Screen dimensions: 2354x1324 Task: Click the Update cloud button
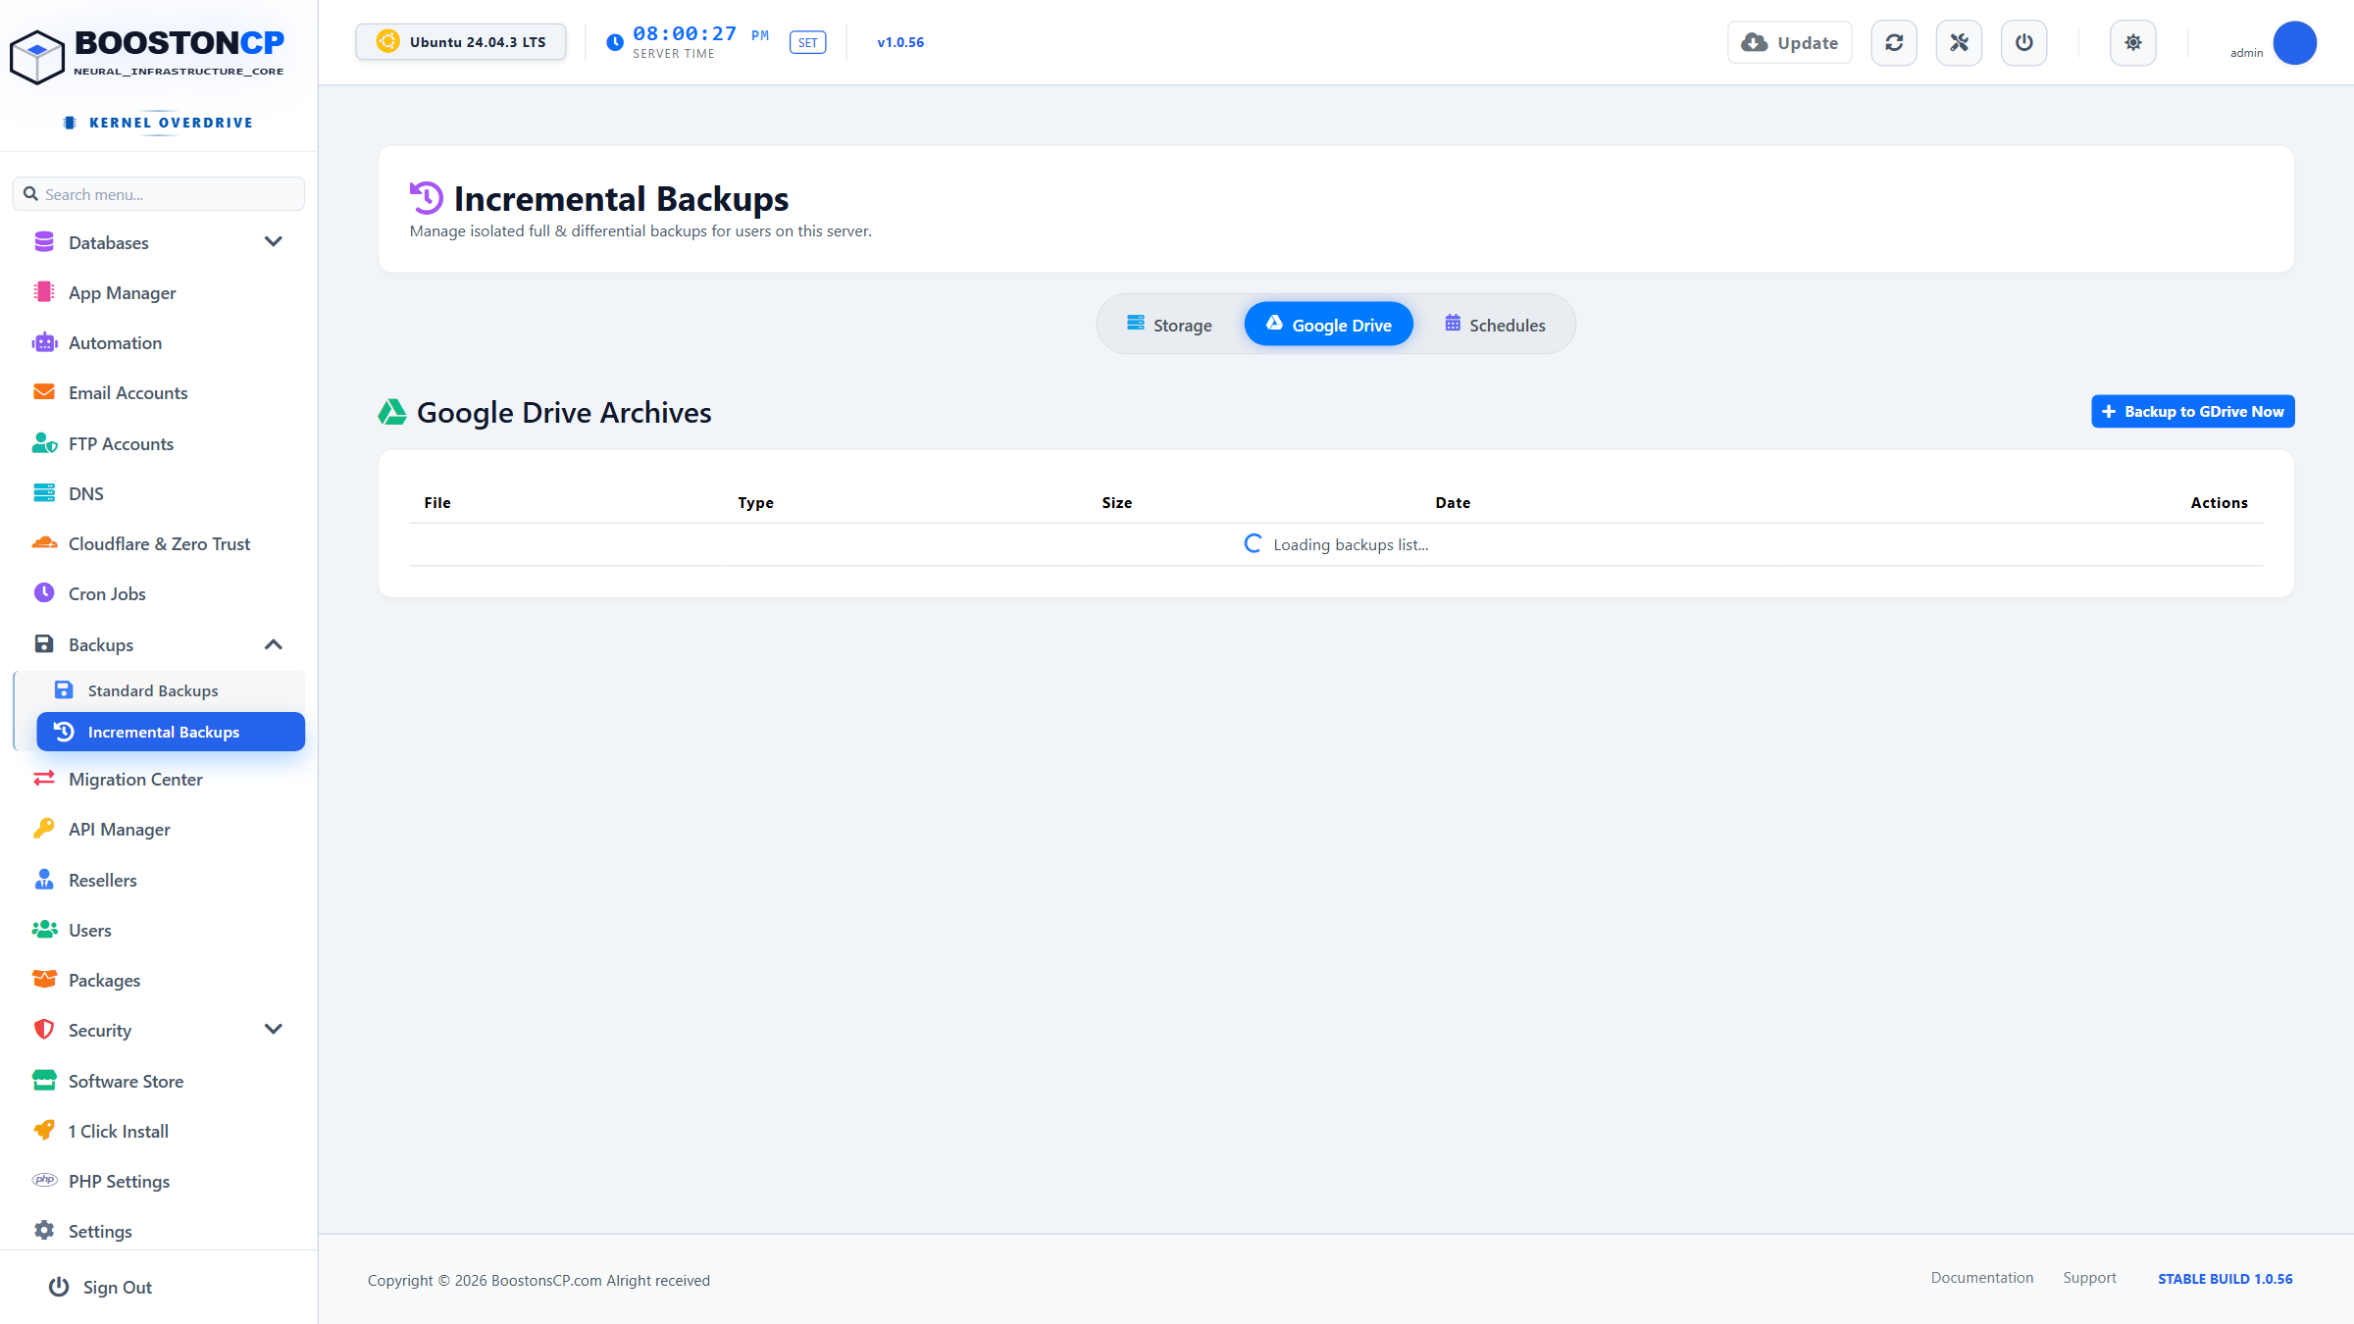pyautogui.click(x=1789, y=43)
